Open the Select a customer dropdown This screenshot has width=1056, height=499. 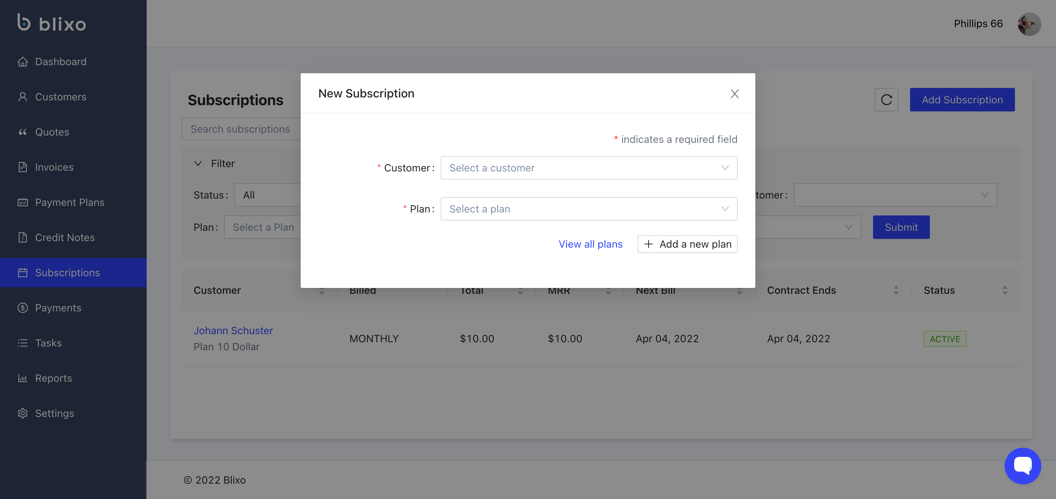point(588,168)
